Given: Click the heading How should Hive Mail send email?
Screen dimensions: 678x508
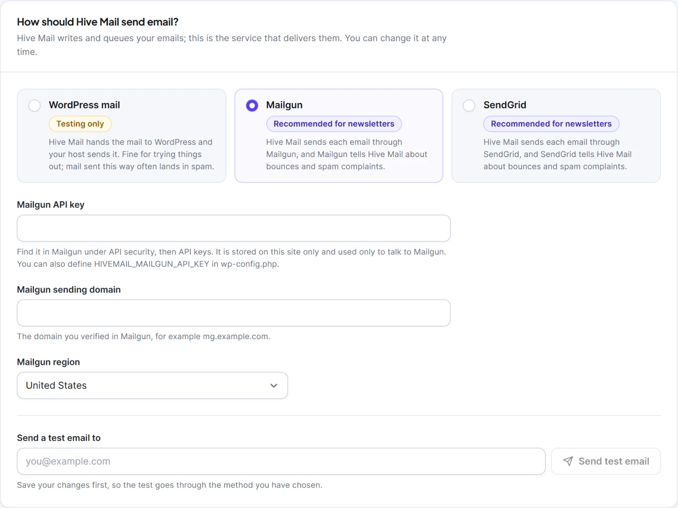Looking at the screenshot, I should pos(97,22).
